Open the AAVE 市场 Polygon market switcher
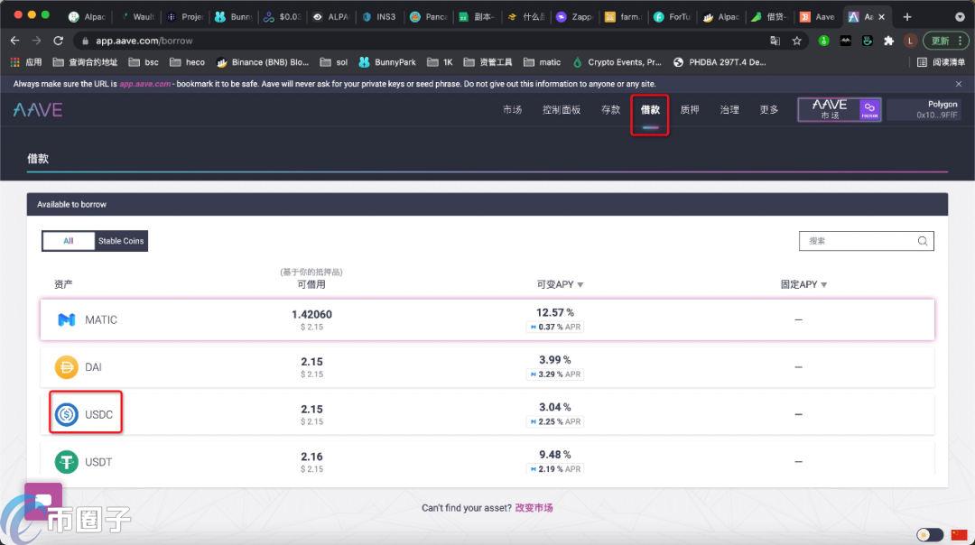This screenshot has height=545, width=975. coord(840,110)
